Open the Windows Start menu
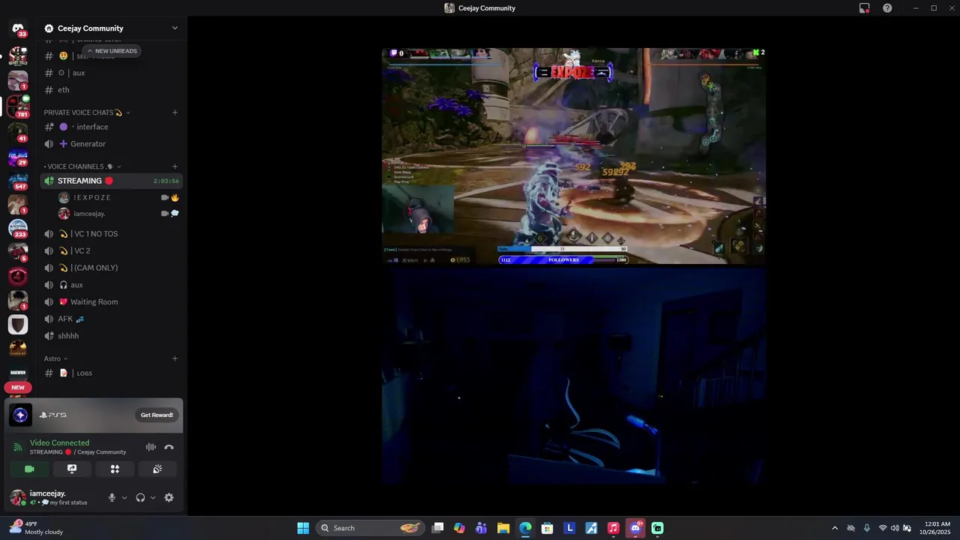The height and width of the screenshot is (540, 960). coord(303,528)
